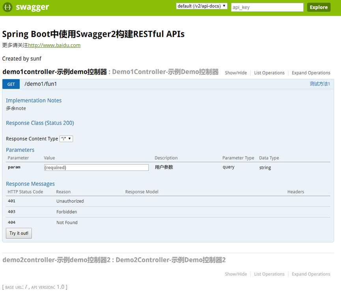The height and width of the screenshot is (296, 341).
Task: Select the 403 status code cell
Action: point(11,212)
